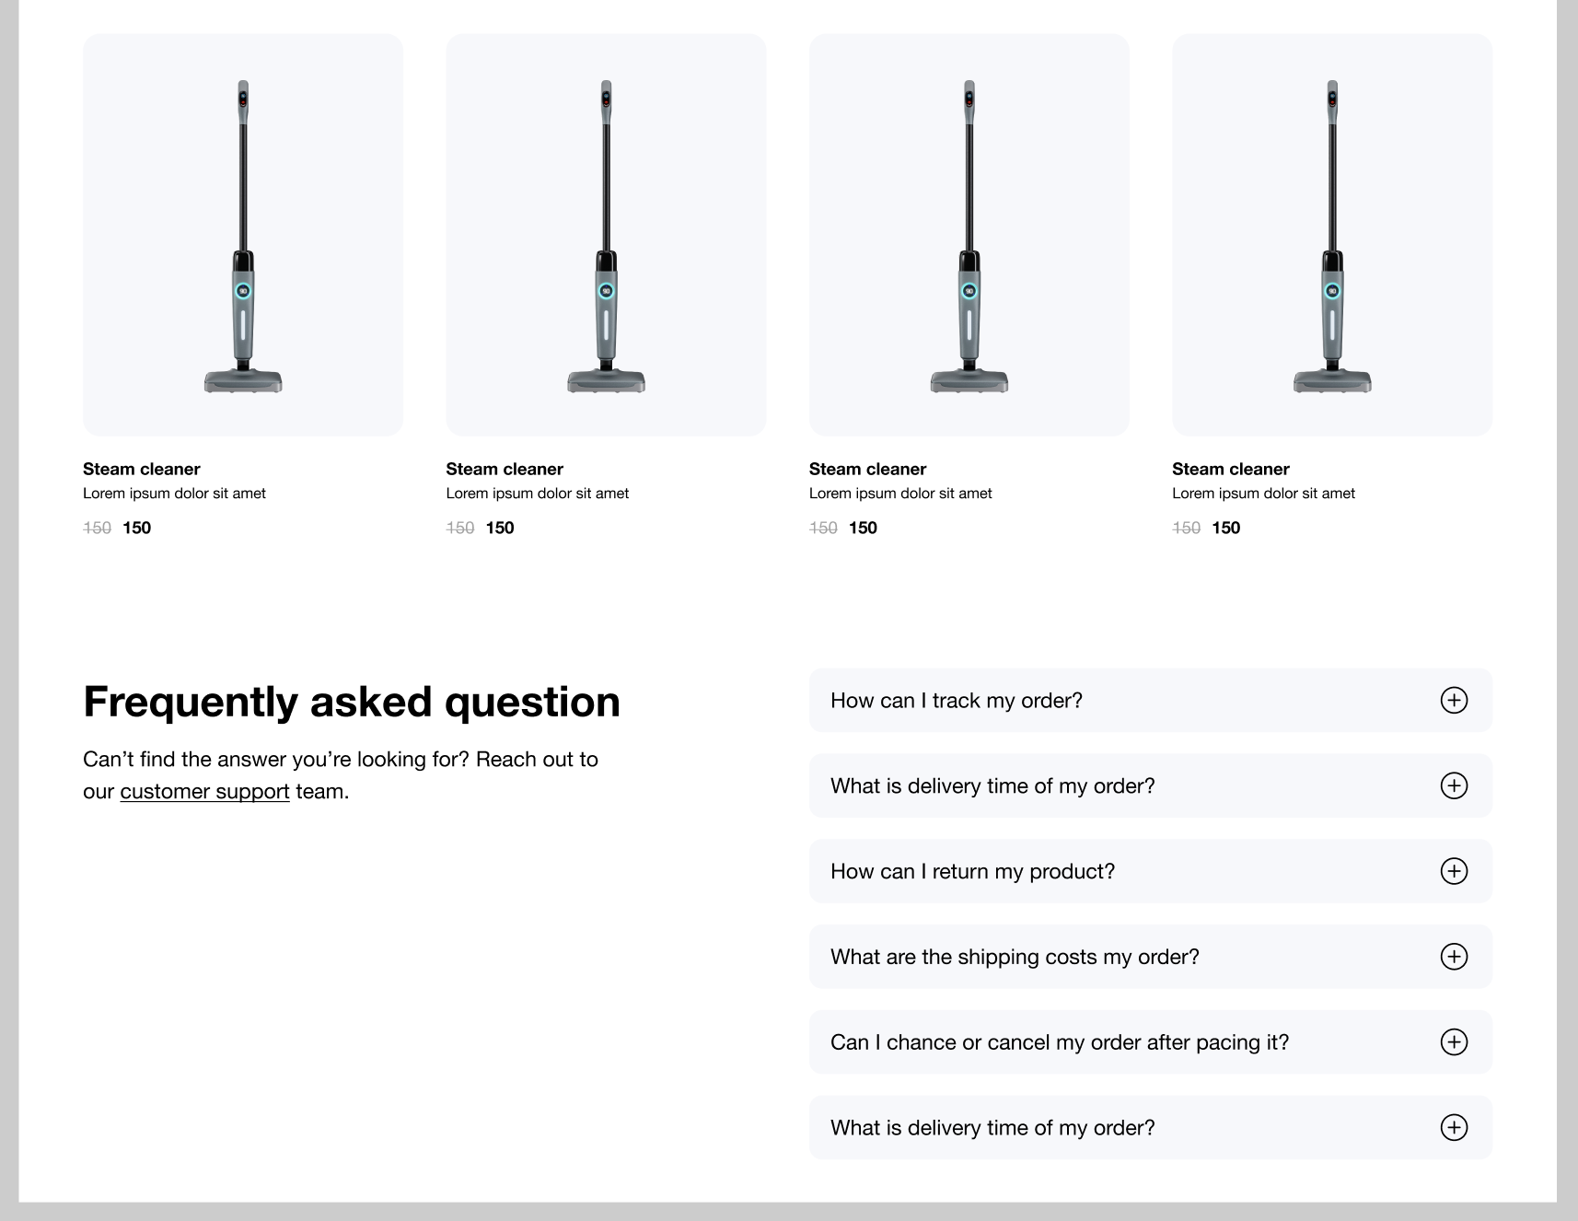
Task: Click the first product's "Steam cleaner" title
Action: point(142,469)
